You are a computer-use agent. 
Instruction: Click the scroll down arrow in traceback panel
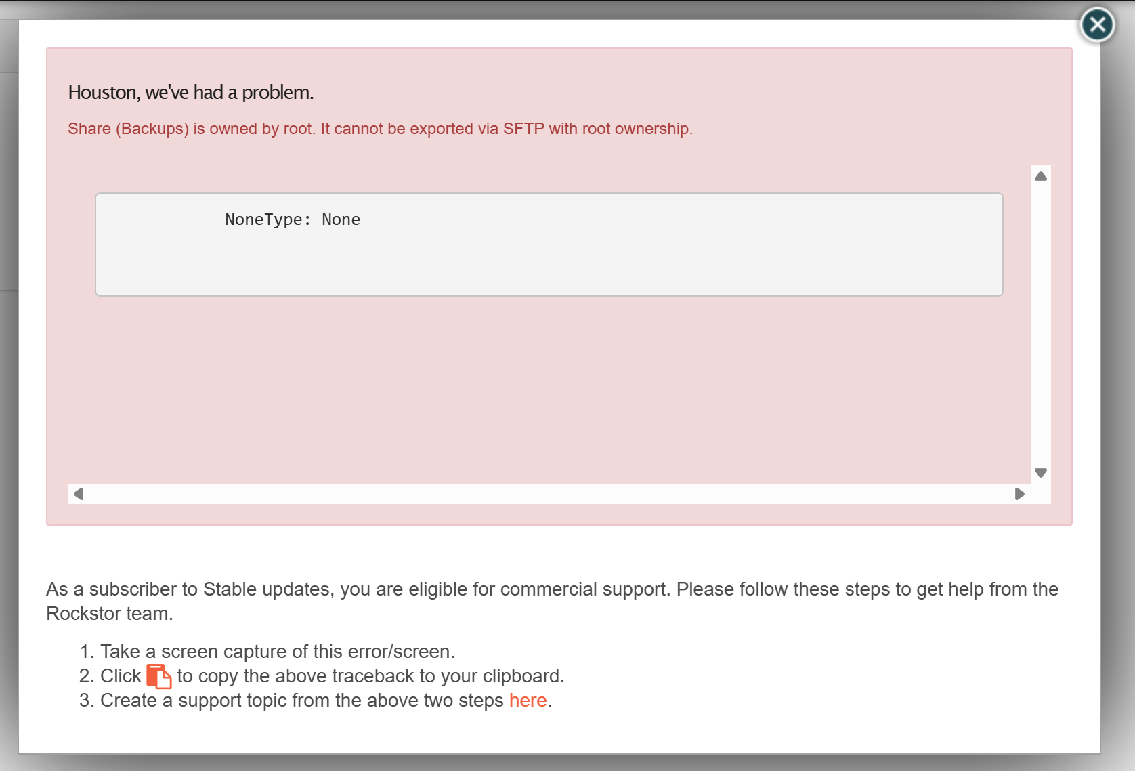pos(1041,472)
